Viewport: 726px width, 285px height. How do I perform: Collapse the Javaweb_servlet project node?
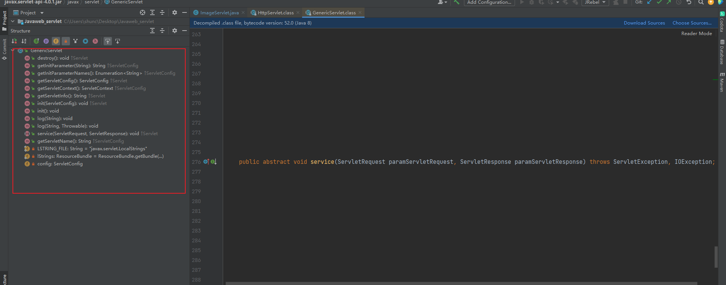[x=13, y=22]
